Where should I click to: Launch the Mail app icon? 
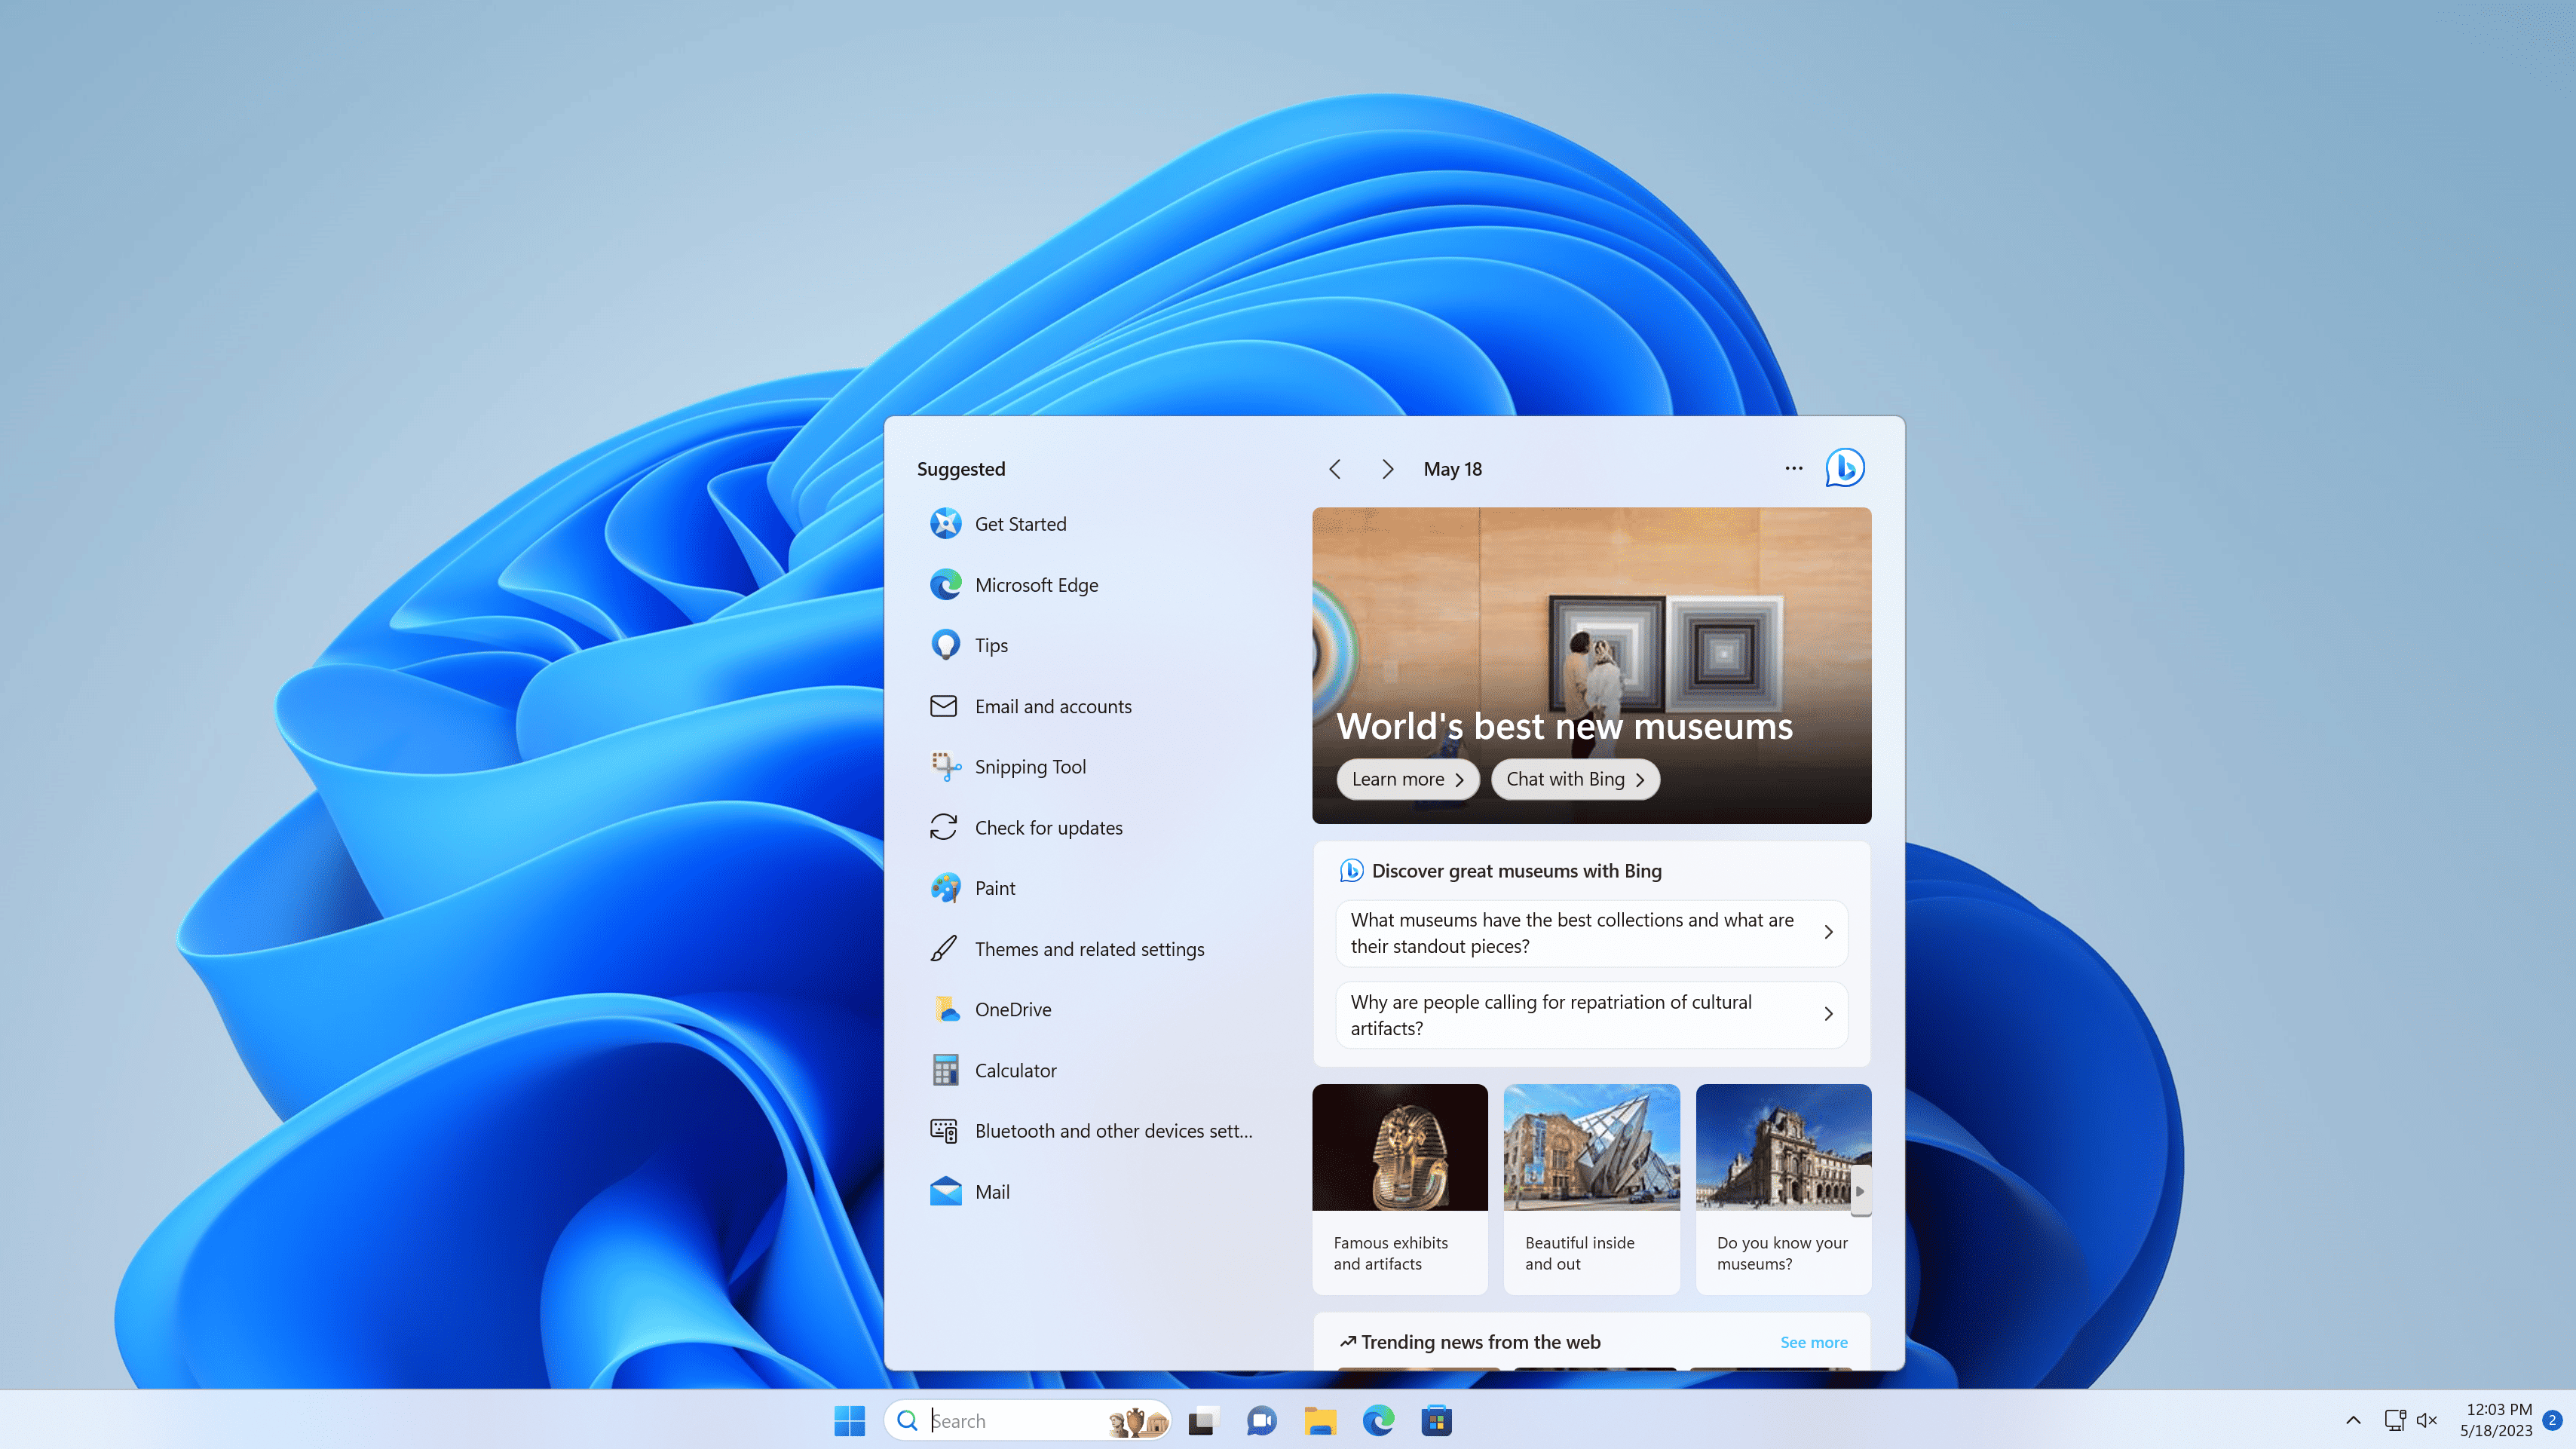click(x=945, y=1192)
